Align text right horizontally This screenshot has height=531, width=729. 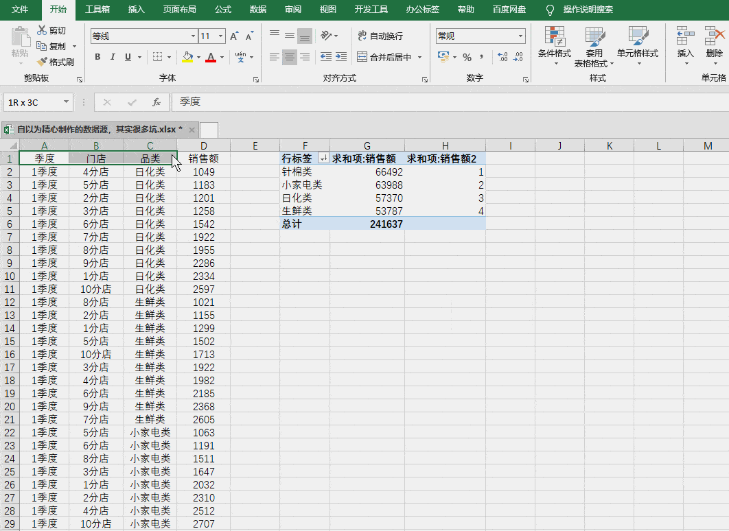(x=305, y=57)
